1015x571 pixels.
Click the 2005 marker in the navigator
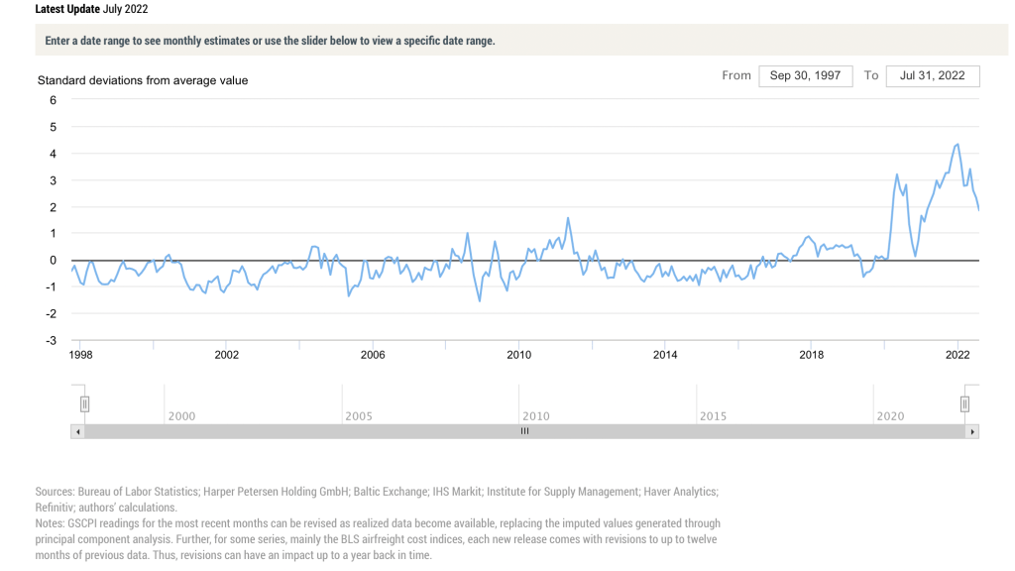coord(359,416)
